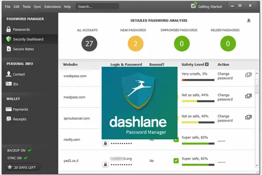Image resolution: width=262 pixels, height=175 pixels.
Task: Open the Passwords section lock icon
Action: pos(9,29)
